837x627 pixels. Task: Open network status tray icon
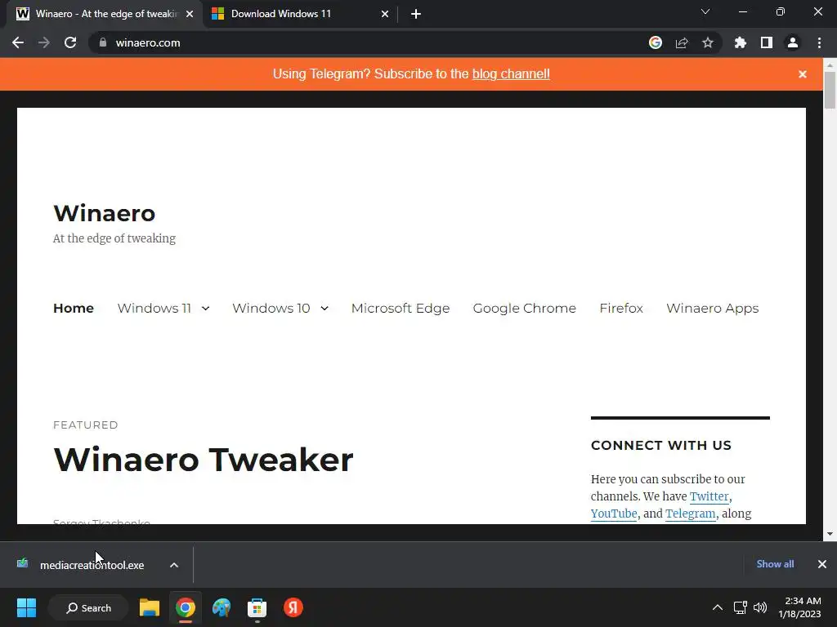740,607
